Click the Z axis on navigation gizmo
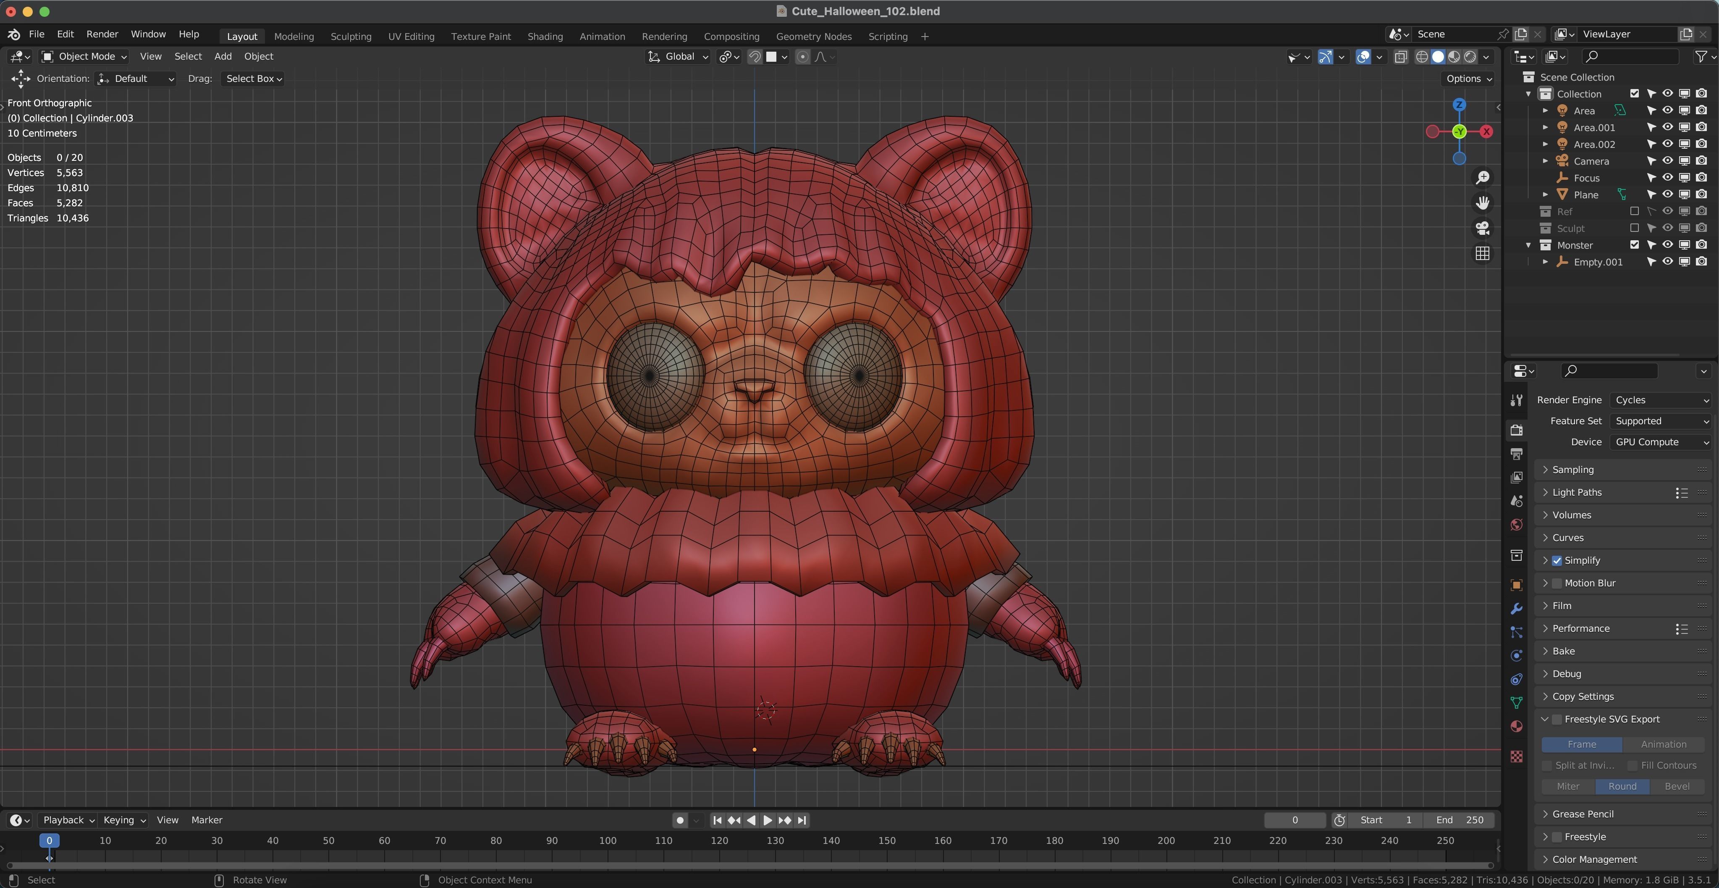The image size is (1719, 888). [1460, 105]
